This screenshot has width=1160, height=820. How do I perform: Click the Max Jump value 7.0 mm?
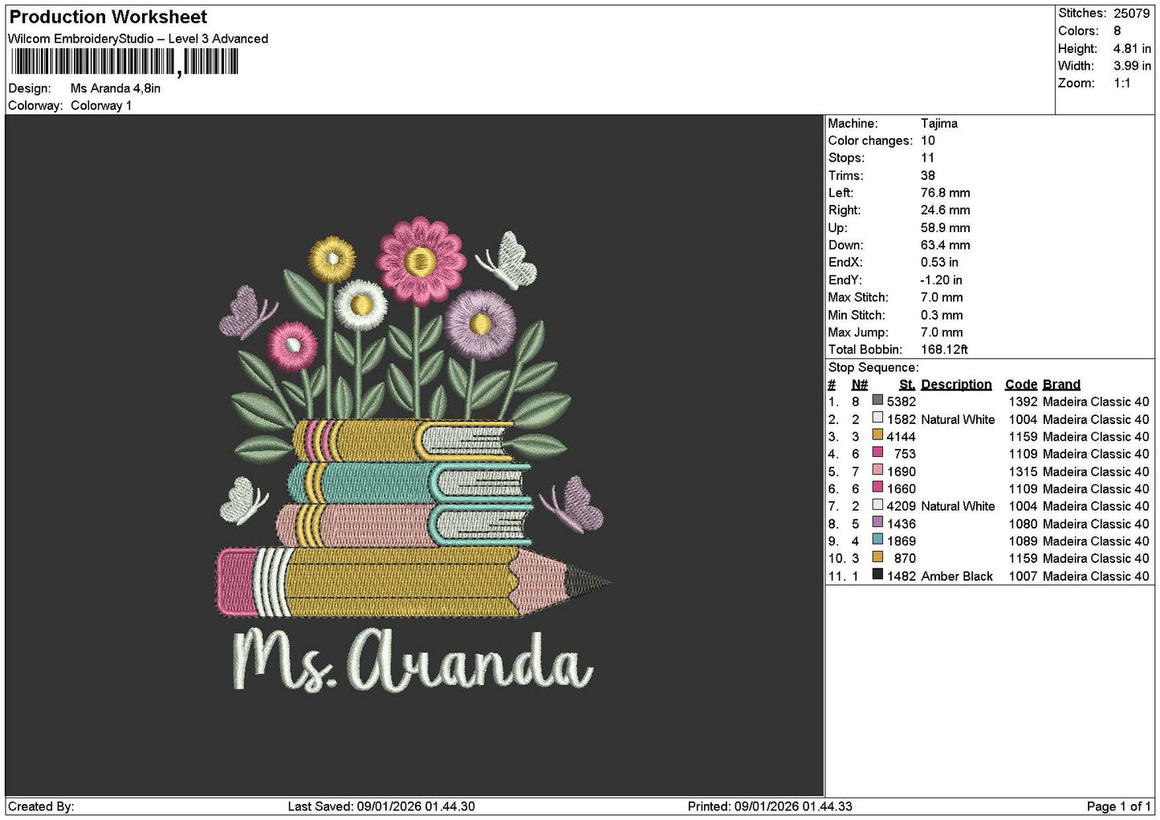[942, 332]
